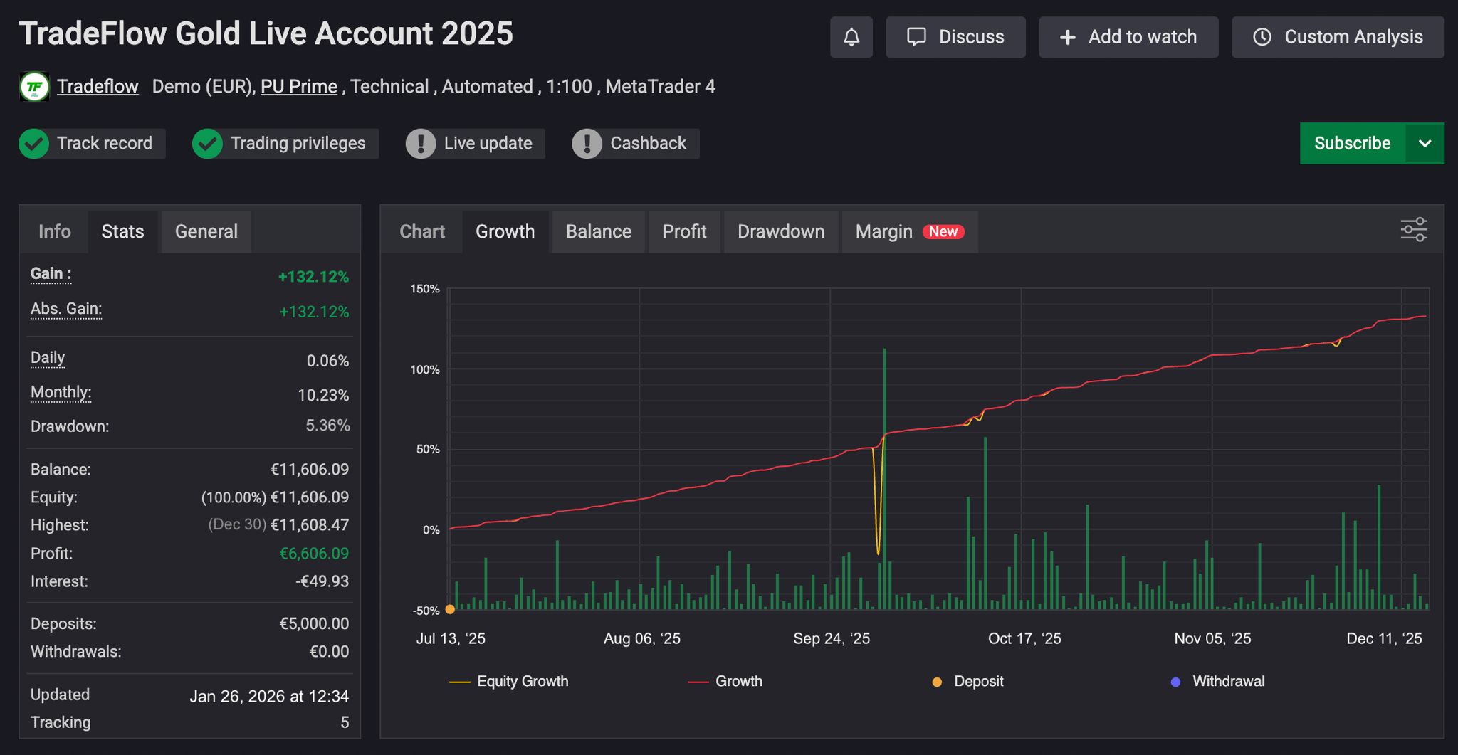
Task: Toggle Equity Growth line in legend
Action: (509, 681)
